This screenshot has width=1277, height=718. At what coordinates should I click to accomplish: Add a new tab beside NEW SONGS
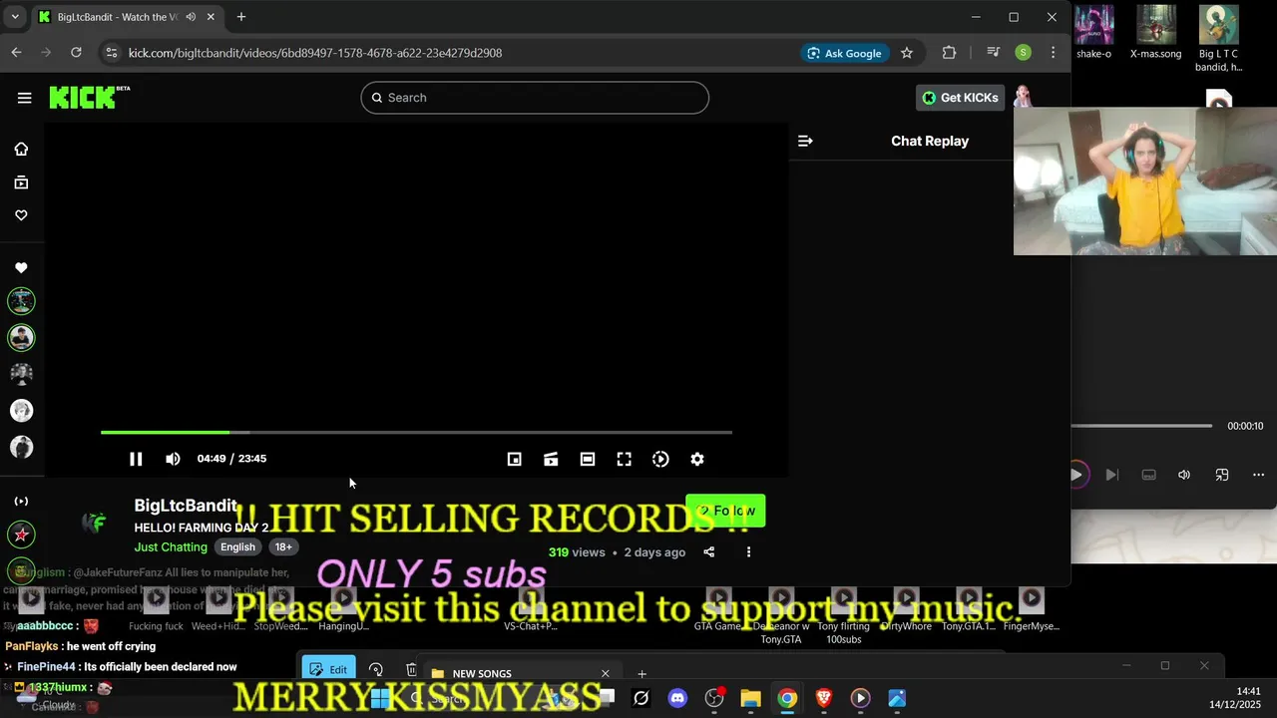[641, 674]
